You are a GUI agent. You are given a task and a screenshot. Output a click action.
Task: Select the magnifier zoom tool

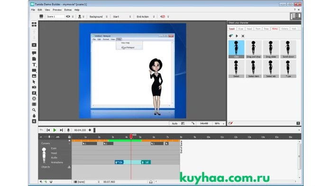coord(34,110)
